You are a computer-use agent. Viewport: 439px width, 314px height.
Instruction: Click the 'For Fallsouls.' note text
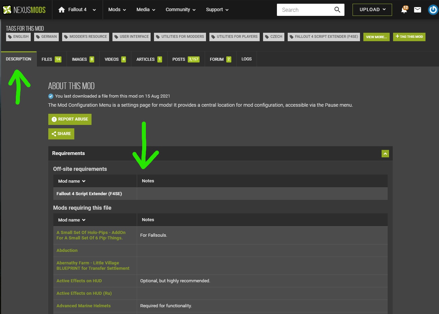tap(154, 235)
